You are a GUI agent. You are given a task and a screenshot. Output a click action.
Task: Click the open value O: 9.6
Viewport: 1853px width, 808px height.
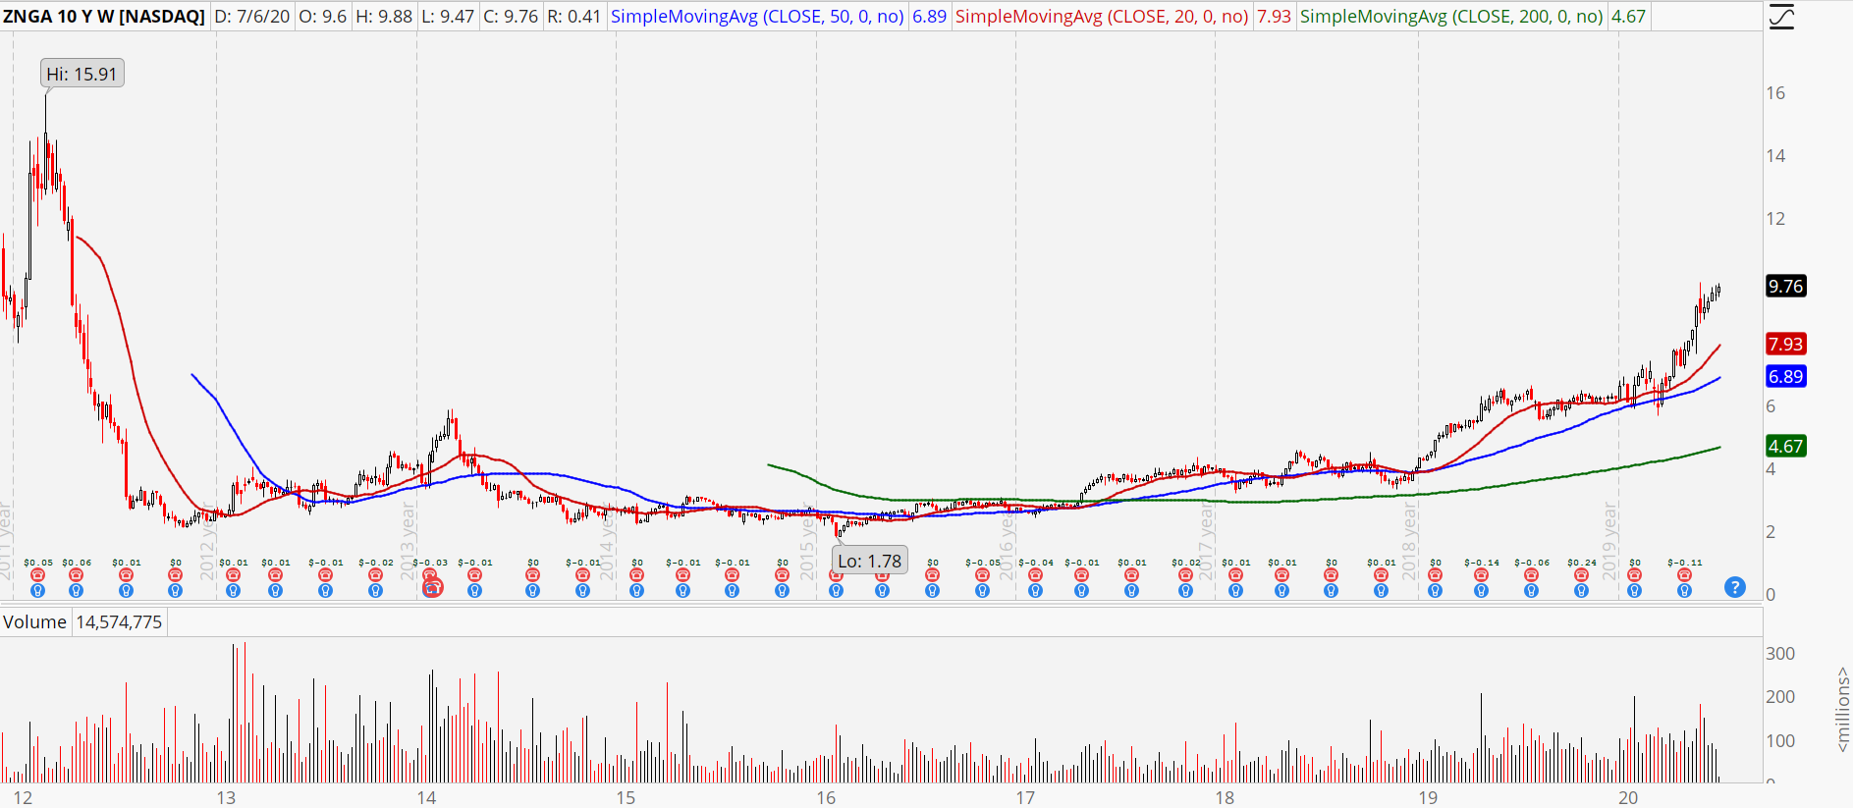click(x=321, y=17)
